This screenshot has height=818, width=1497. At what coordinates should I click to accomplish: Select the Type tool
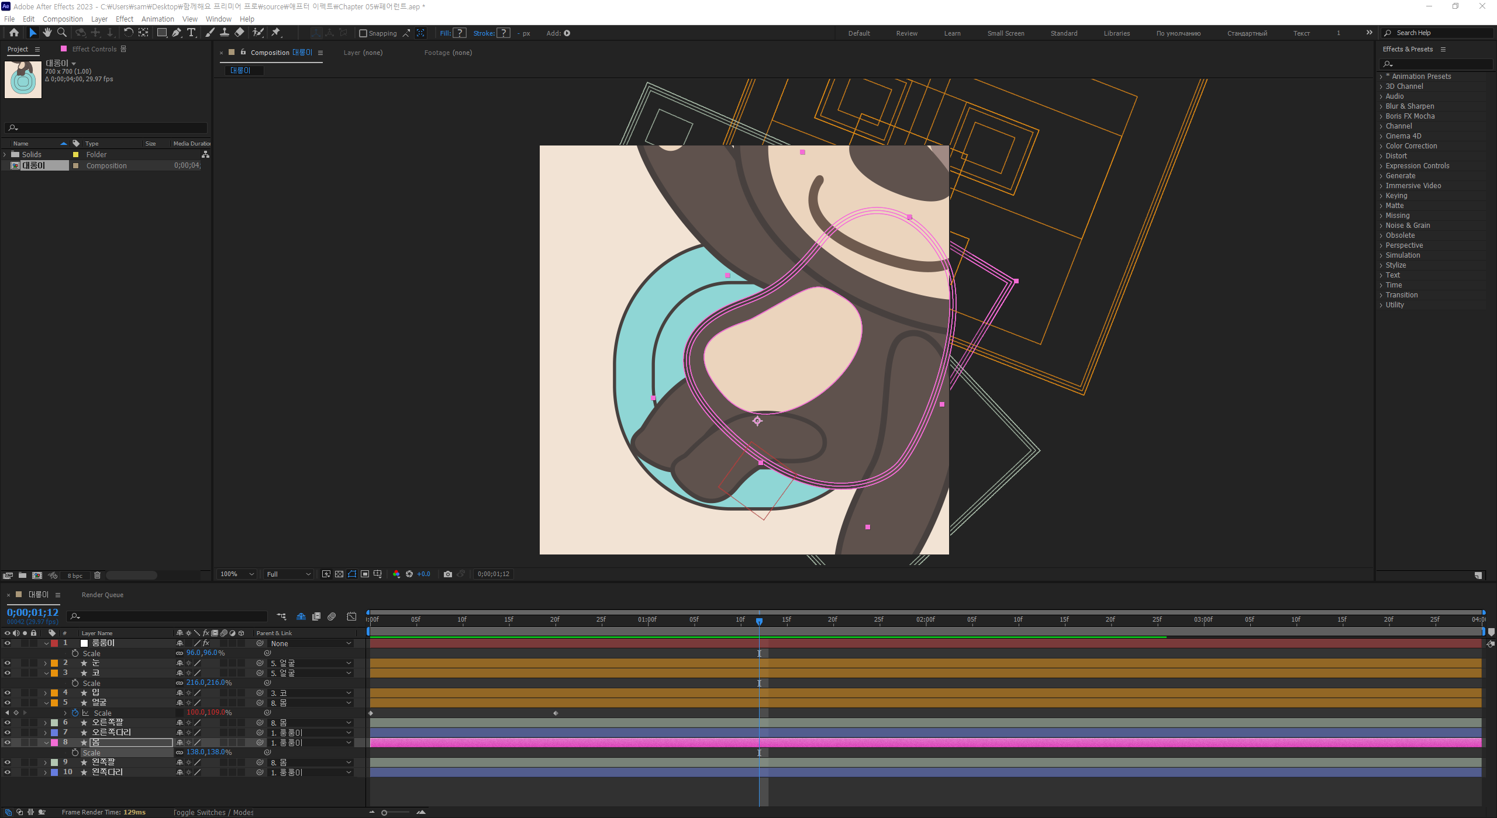[191, 33]
